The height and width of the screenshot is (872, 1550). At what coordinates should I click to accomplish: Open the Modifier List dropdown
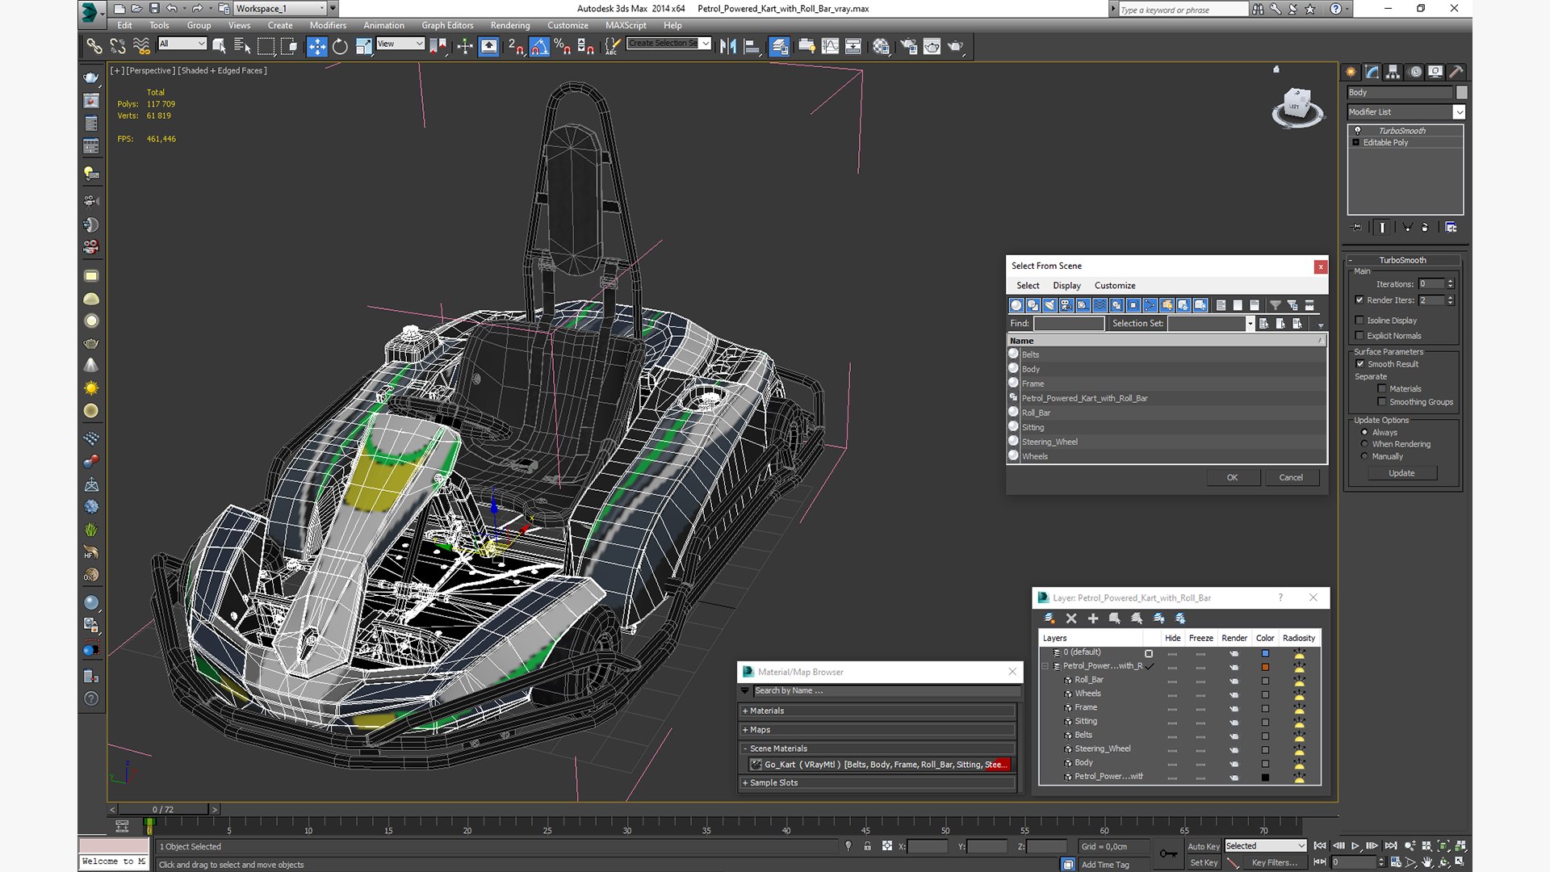click(1405, 112)
